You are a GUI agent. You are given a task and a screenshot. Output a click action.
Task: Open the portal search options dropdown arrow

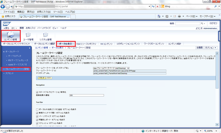pos(204,24)
